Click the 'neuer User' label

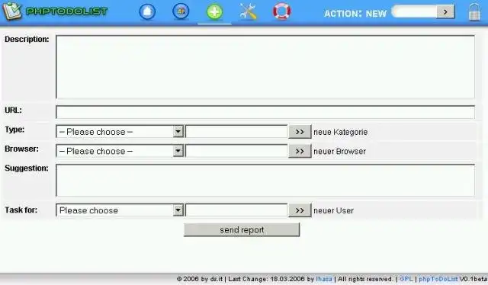click(333, 210)
